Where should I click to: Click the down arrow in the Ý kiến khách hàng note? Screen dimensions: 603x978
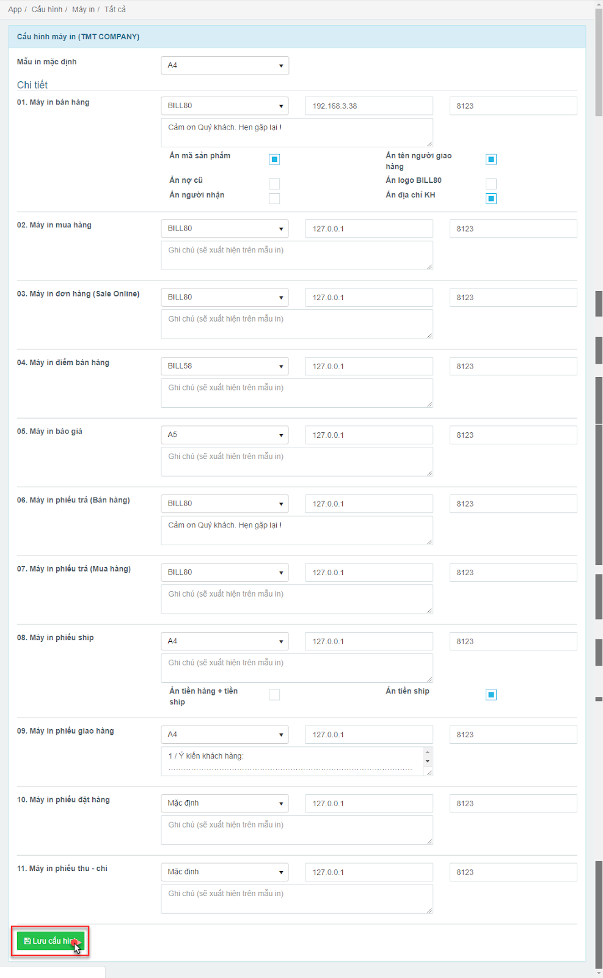[428, 762]
